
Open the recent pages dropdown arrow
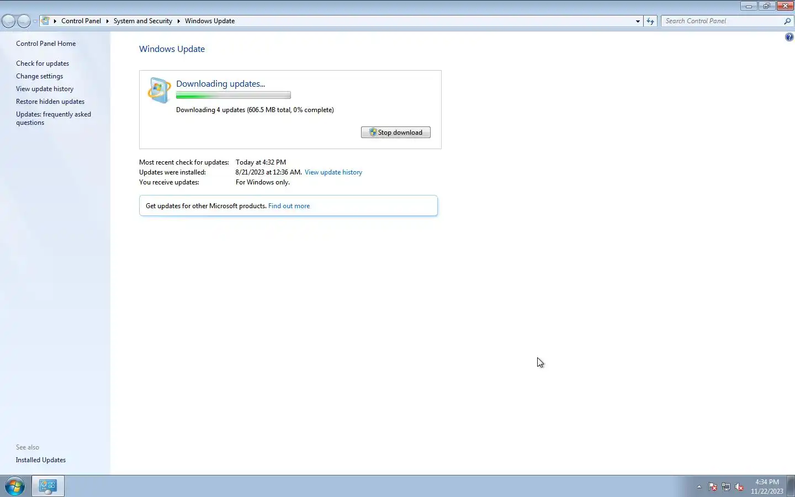pyautogui.click(x=35, y=22)
